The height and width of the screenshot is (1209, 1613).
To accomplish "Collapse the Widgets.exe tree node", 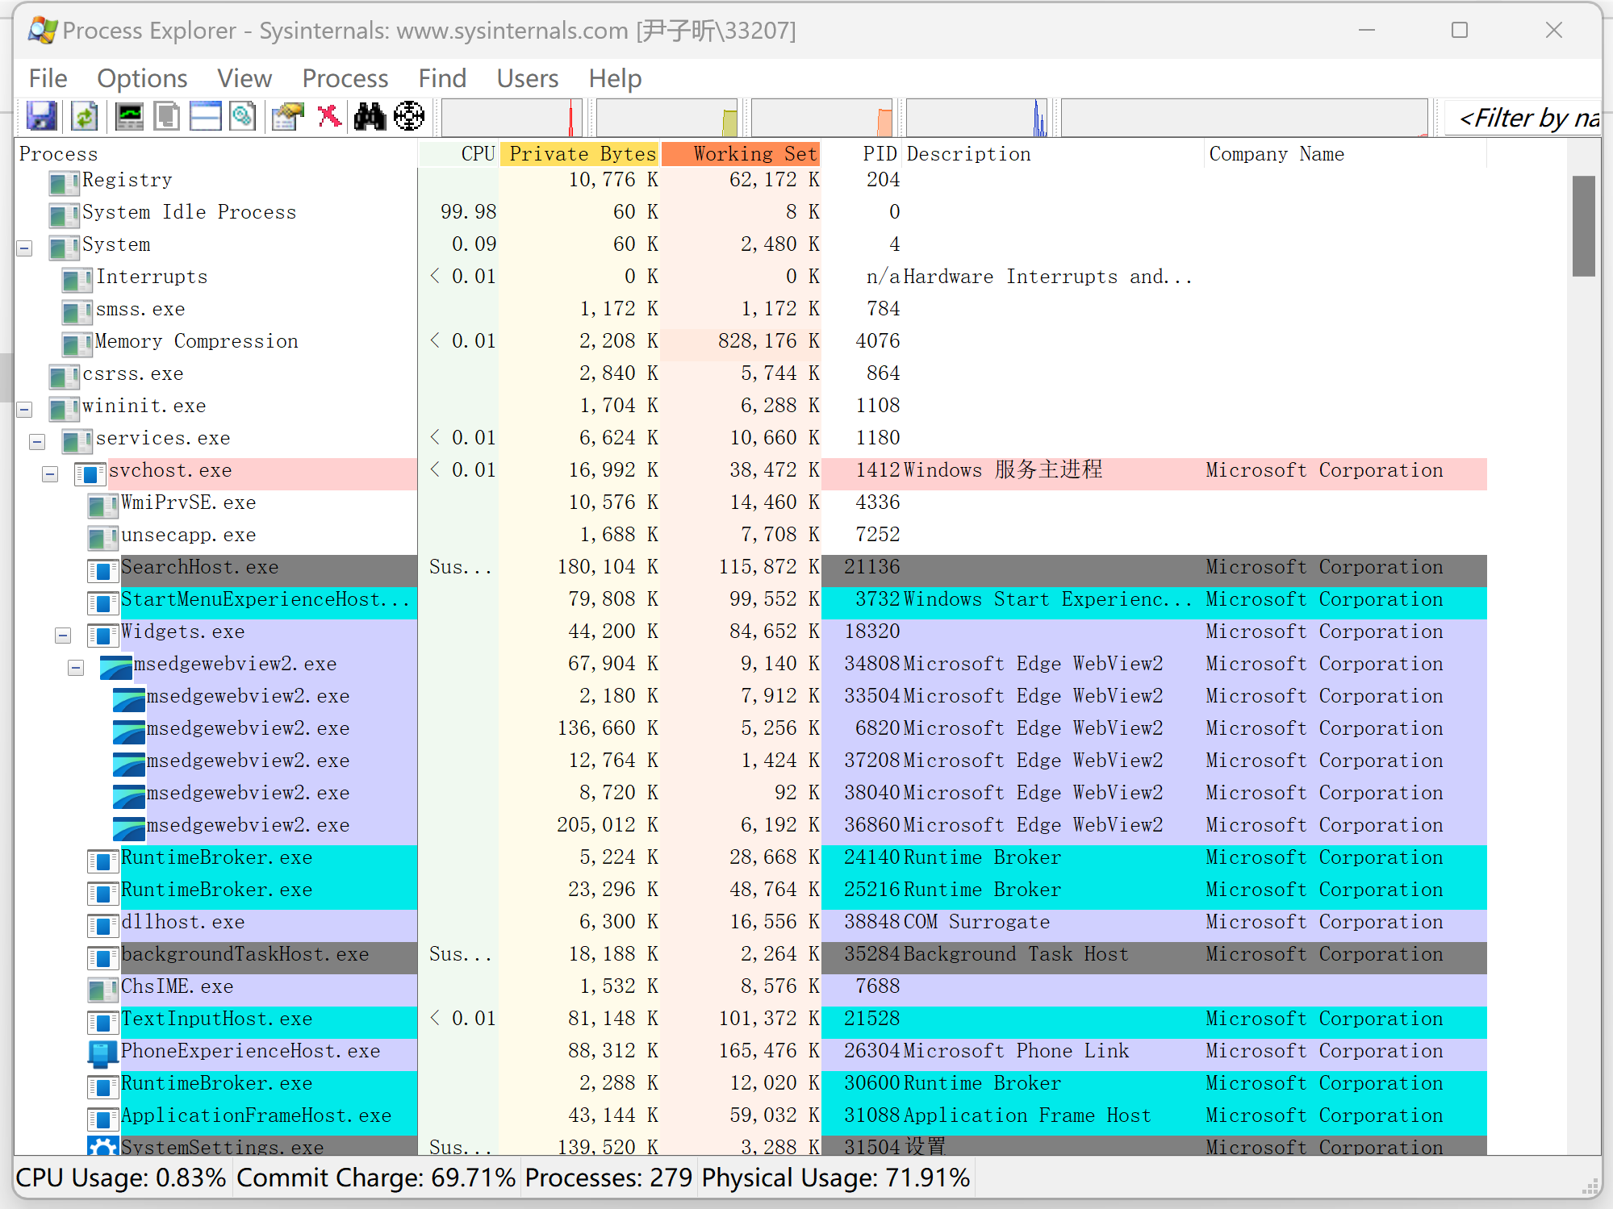I will (x=64, y=636).
